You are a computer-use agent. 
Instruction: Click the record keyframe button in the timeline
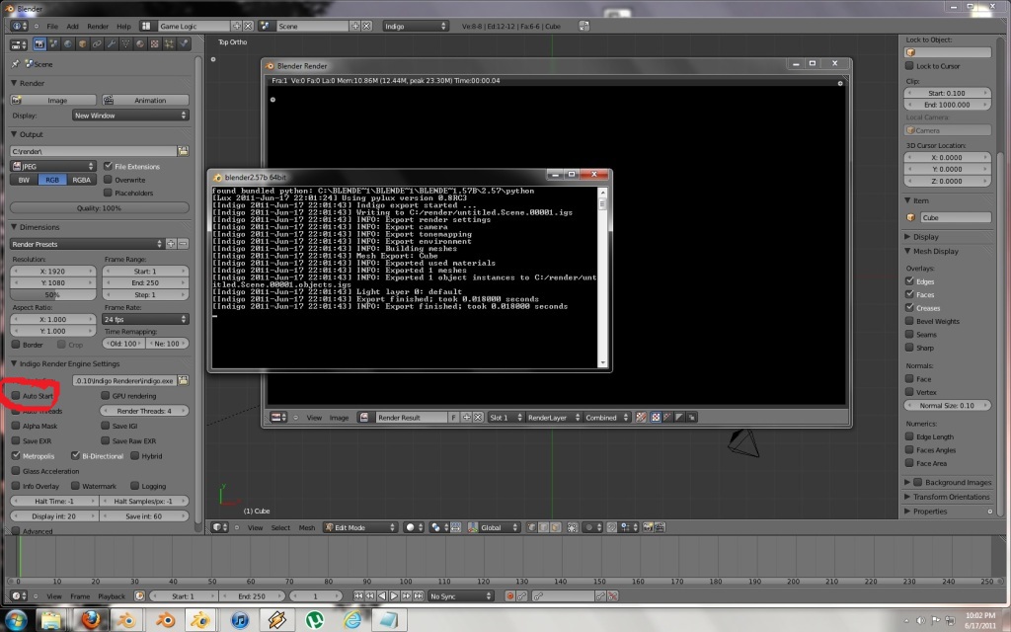pyautogui.click(x=510, y=596)
